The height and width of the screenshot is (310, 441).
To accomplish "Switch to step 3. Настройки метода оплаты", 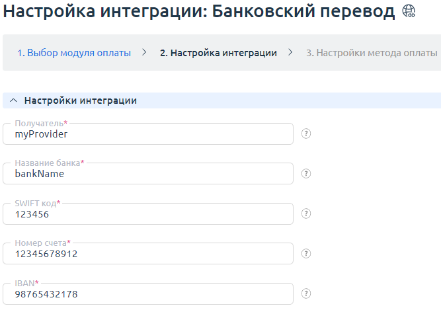I will pos(372,53).
